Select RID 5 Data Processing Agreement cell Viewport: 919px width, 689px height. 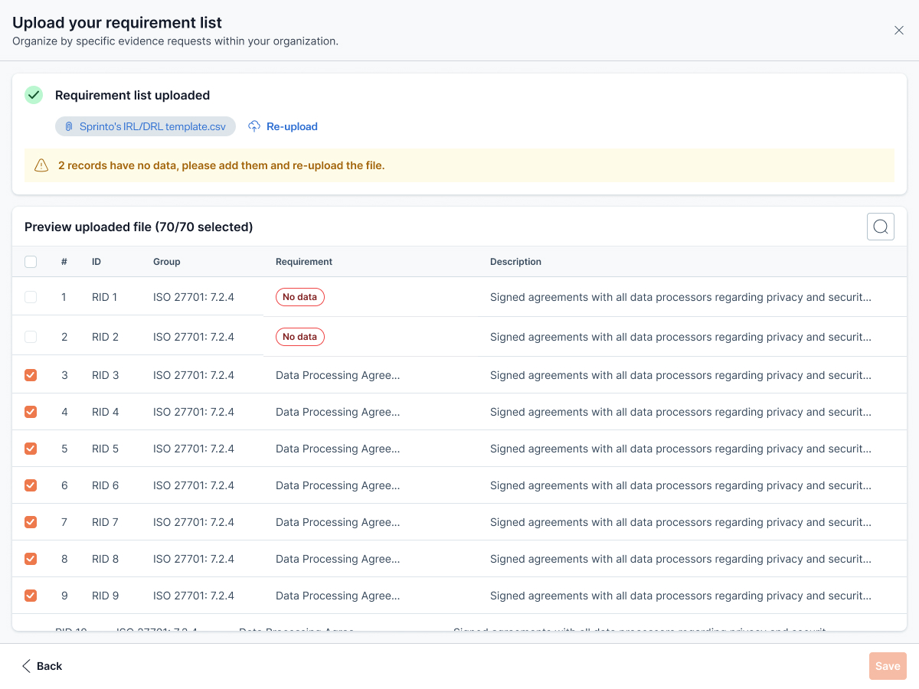pos(338,449)
